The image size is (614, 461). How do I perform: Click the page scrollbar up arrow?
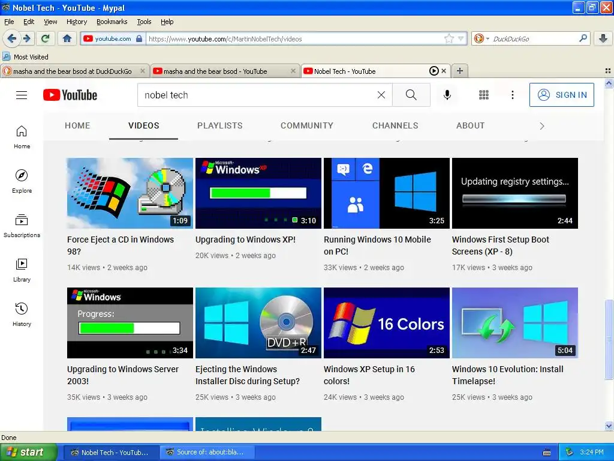click(x=609, y=83)
